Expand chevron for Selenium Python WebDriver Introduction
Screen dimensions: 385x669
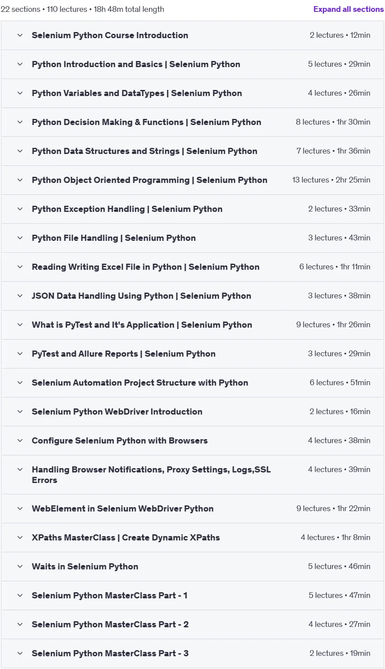(x=20, y=411)
